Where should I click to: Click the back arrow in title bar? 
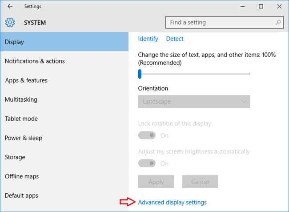(10, 6)
